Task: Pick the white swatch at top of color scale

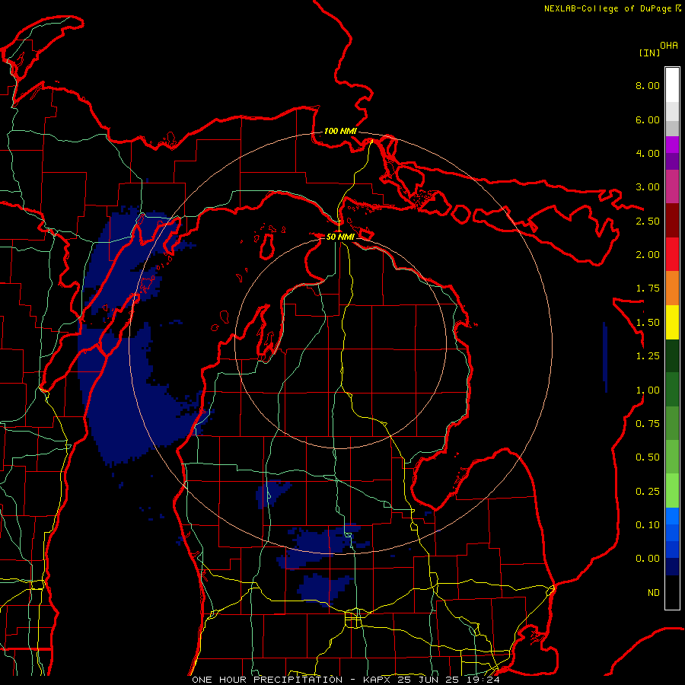Action: click(672, 85)
